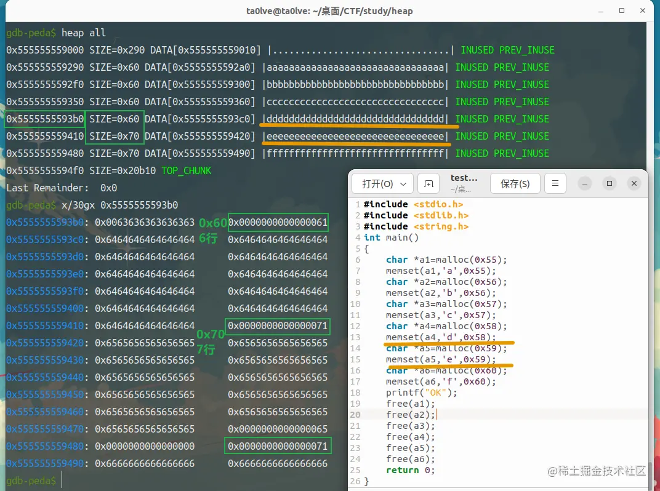Click the free(a1); line
This screenshot has width=660, height=491.
411,404
